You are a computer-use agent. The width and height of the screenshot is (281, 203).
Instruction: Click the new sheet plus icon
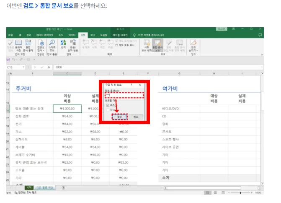click(63, 188)
